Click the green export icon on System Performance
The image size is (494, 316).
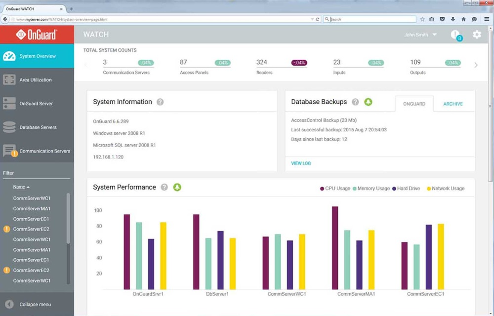pos(177,188)
